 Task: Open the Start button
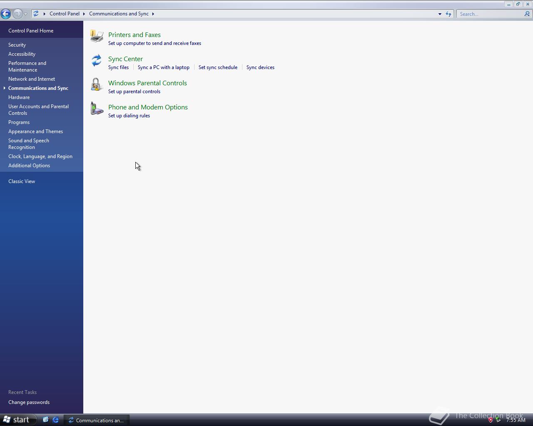tap(17, 420)
